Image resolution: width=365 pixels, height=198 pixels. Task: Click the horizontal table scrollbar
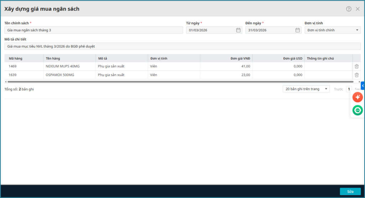point(178,82)
